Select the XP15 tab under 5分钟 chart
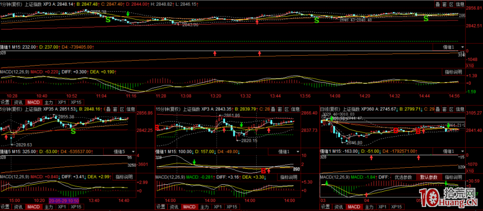The height and width of the screenshot is (211, 483). 76,207
